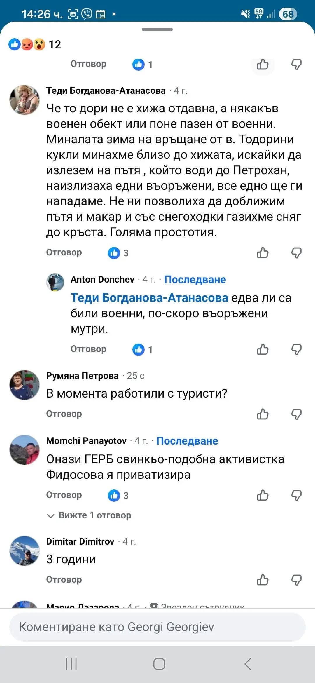Viewport: 315px width, 683px height.
Task: Dislike Теди Богданова-Атанасова's comment
Action: coord(296,253)
